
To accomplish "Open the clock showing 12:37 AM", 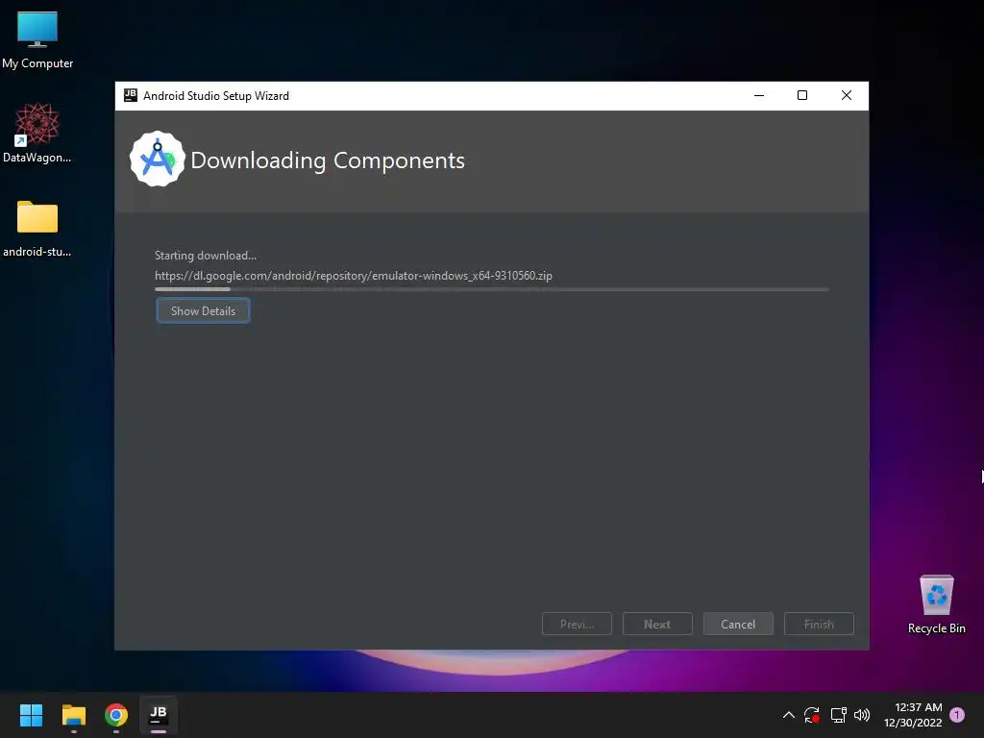I will pos(913,715).
